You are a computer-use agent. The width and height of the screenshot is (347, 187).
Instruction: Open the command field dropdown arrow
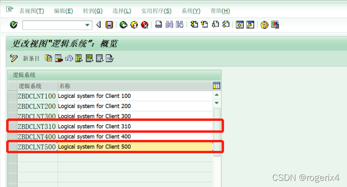point(87,25)
